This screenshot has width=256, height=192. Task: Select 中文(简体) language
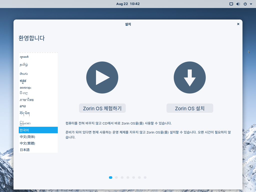point(38,137)
